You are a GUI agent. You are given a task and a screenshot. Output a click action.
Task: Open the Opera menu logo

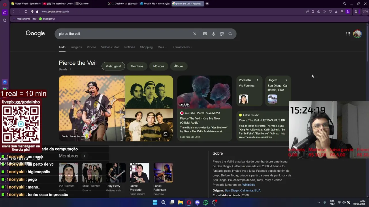pyautogui.click(x=5, y=4)
